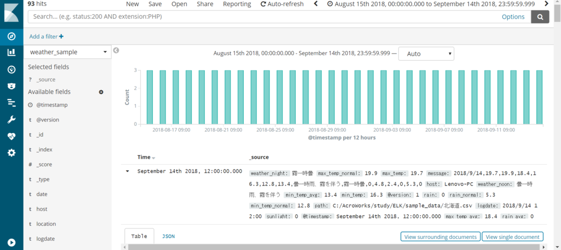Move time range backward arrow
The height and width of the screenshot is (250, 561).
[316, 4]
